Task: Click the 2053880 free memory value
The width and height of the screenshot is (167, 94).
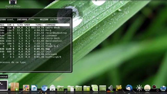Action: coord(22,20)
